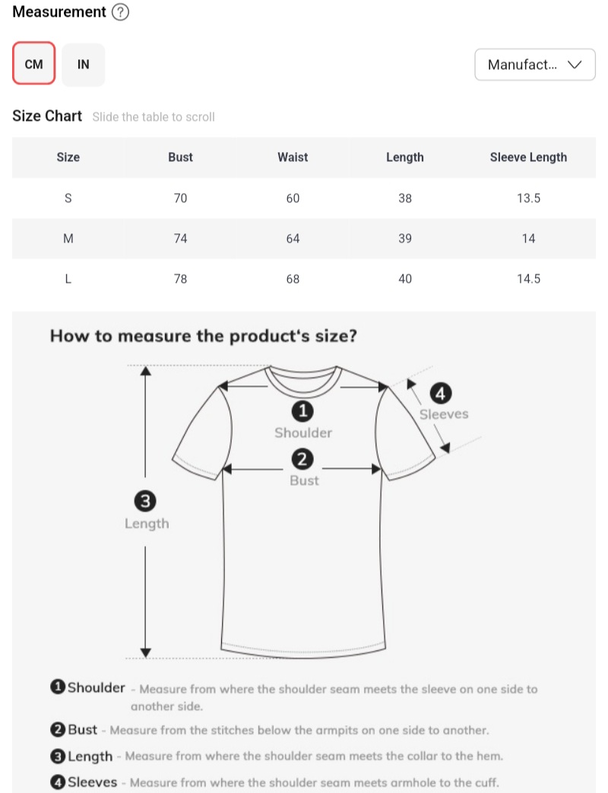Click the Sleeve Length column header
Screen dimensions: 608x793
[x=528, y=157]
